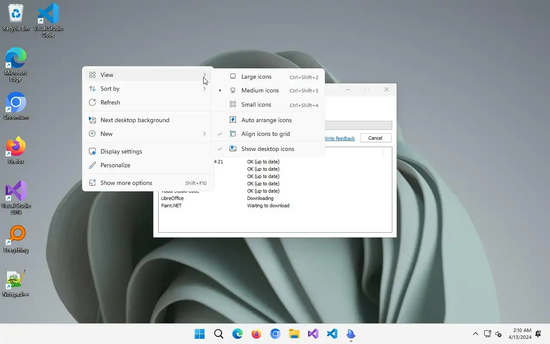The image size is (550, 344).
Task: Show hidden icons tray chevron
Action: click(x=476, y=334)
